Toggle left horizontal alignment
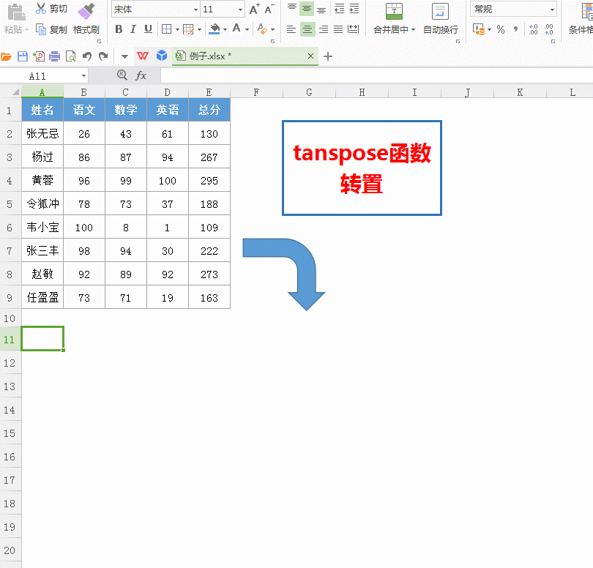 point(291,29)
